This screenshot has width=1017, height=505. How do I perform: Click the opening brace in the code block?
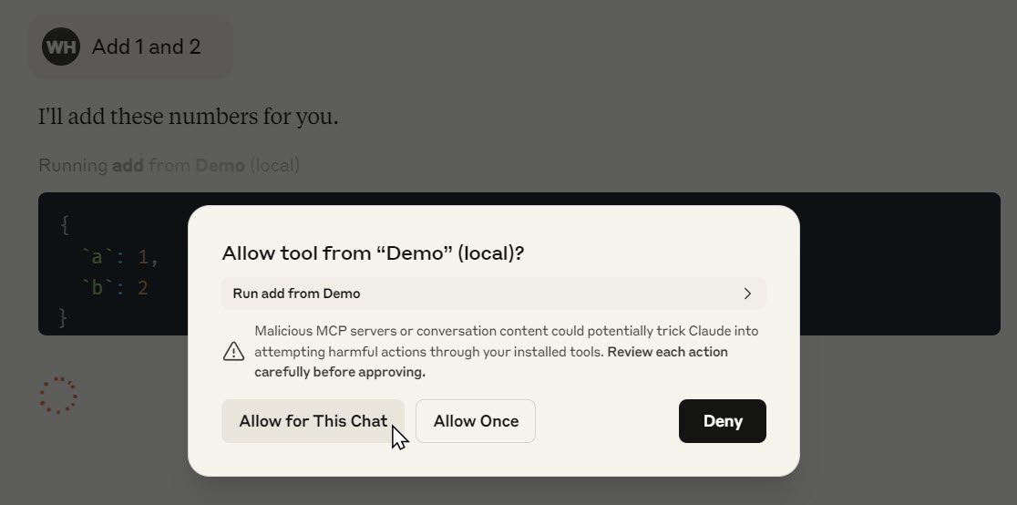click(64, 226)
